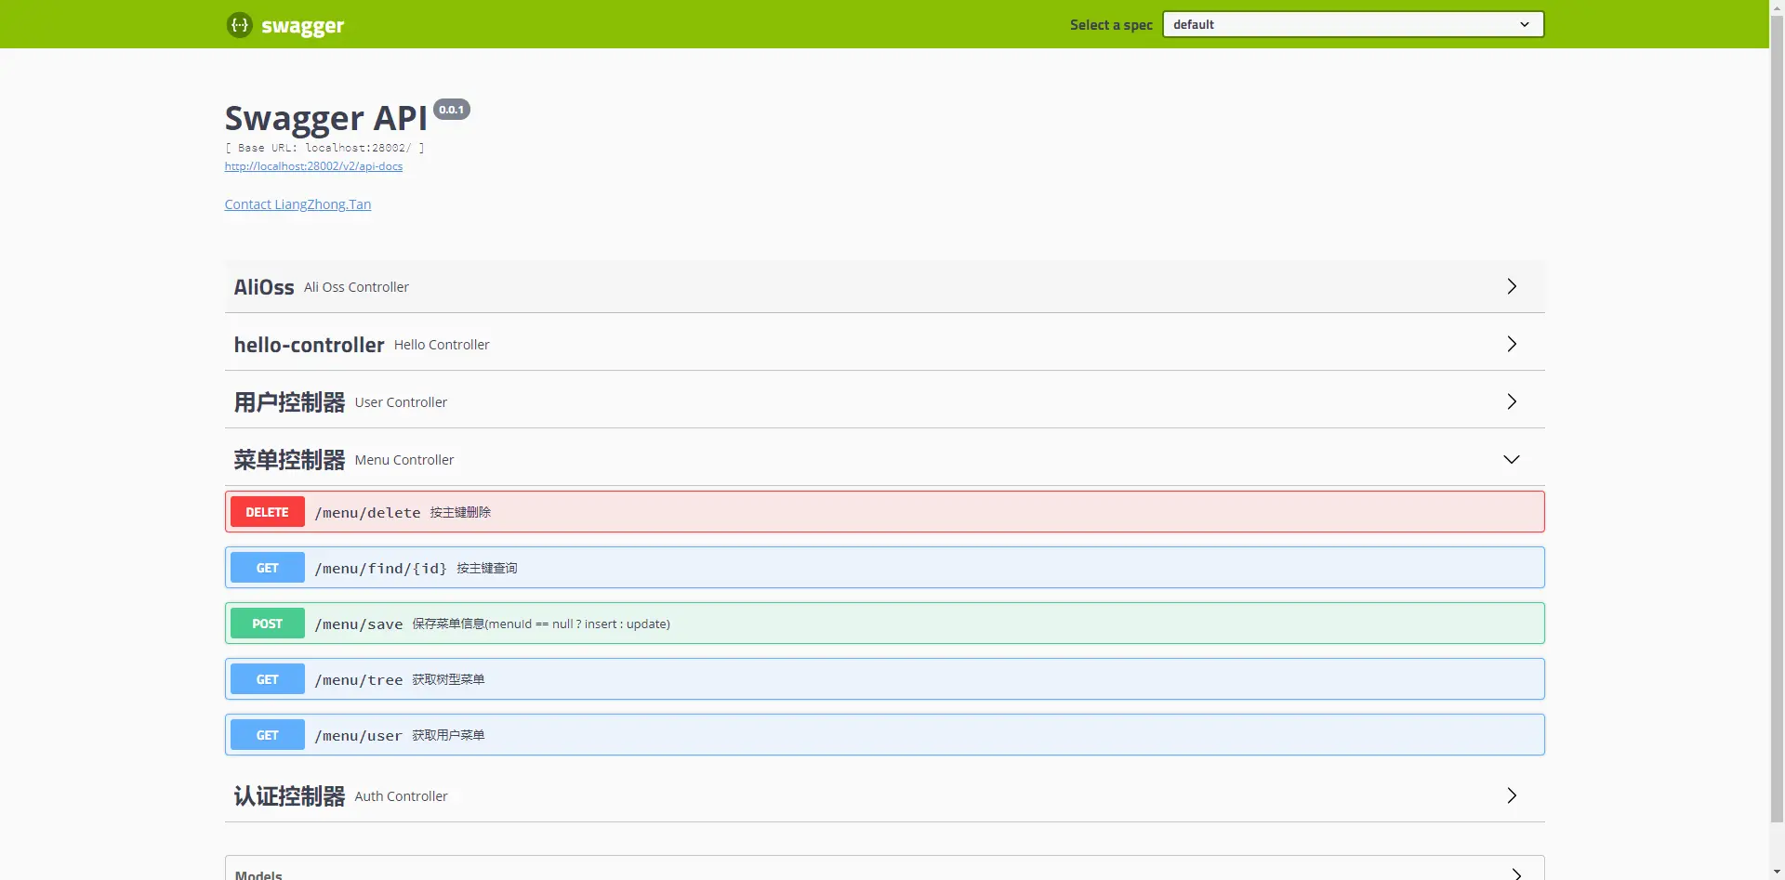This screenshot has height=880, width=1785.
Task: Expand the hello-controller section chevron
Action: pos(1512,344)
